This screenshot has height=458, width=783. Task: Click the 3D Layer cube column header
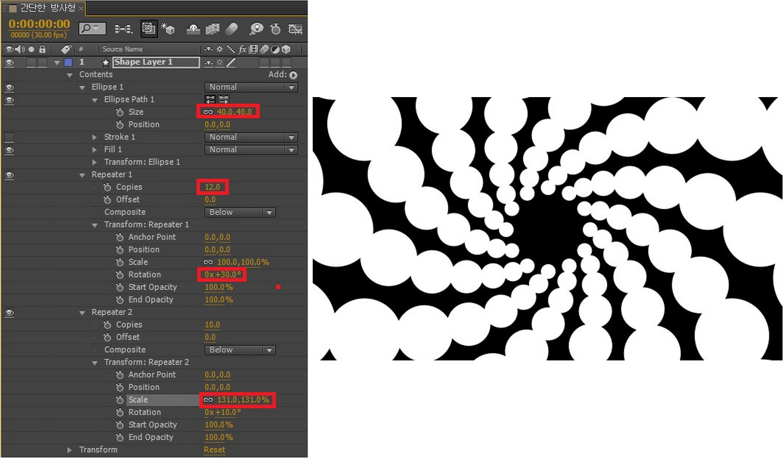[x=286, y=49]
